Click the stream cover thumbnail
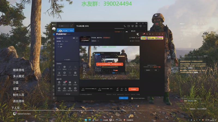218x122 pixels. click(85, 39)
